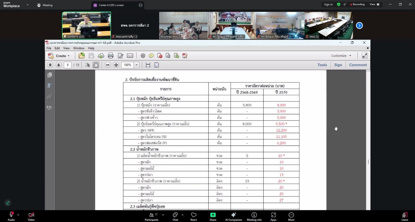Print the PDF document
This screenshot has height=222, width=415.
pyautogui.click(x=111, y=56)
